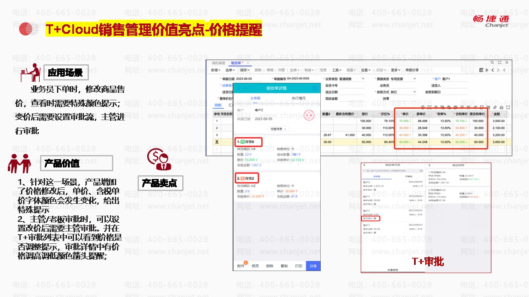Open the 设置 toolbar dropdown
The width and height of the screenshot is (529, 297).
(366, 70)
